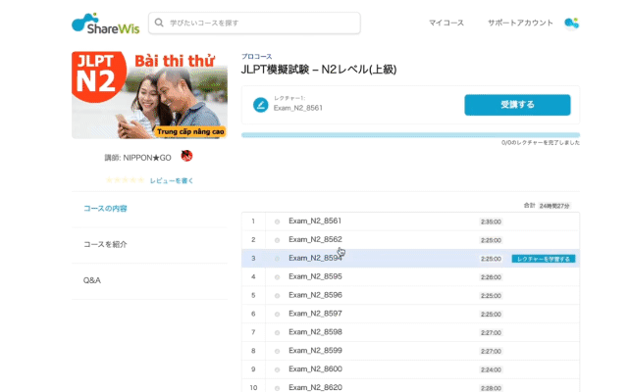Screen dimensions: 628x392
Task: Open lecture Exam_N2_8595
Action: (x=315, y=276)
